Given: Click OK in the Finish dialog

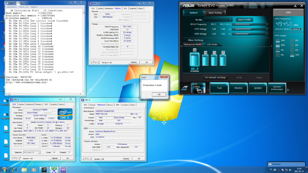Looking at the screenshot, I should click(x=159, y=94).
